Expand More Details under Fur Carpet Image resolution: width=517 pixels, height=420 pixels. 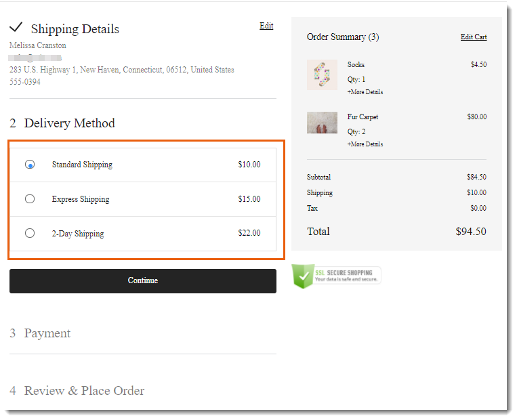(365, 144)
